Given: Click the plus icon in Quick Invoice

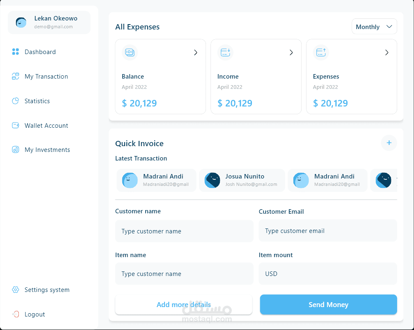Looking at the screenshot, I should 389,143.
